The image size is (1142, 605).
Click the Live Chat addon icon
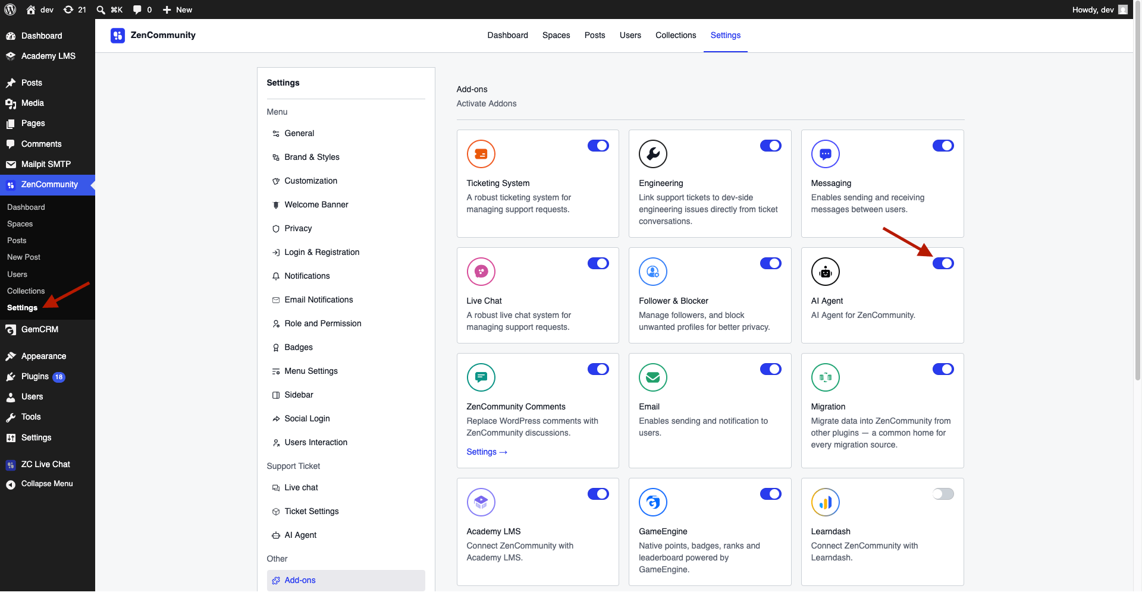(481, 272)
